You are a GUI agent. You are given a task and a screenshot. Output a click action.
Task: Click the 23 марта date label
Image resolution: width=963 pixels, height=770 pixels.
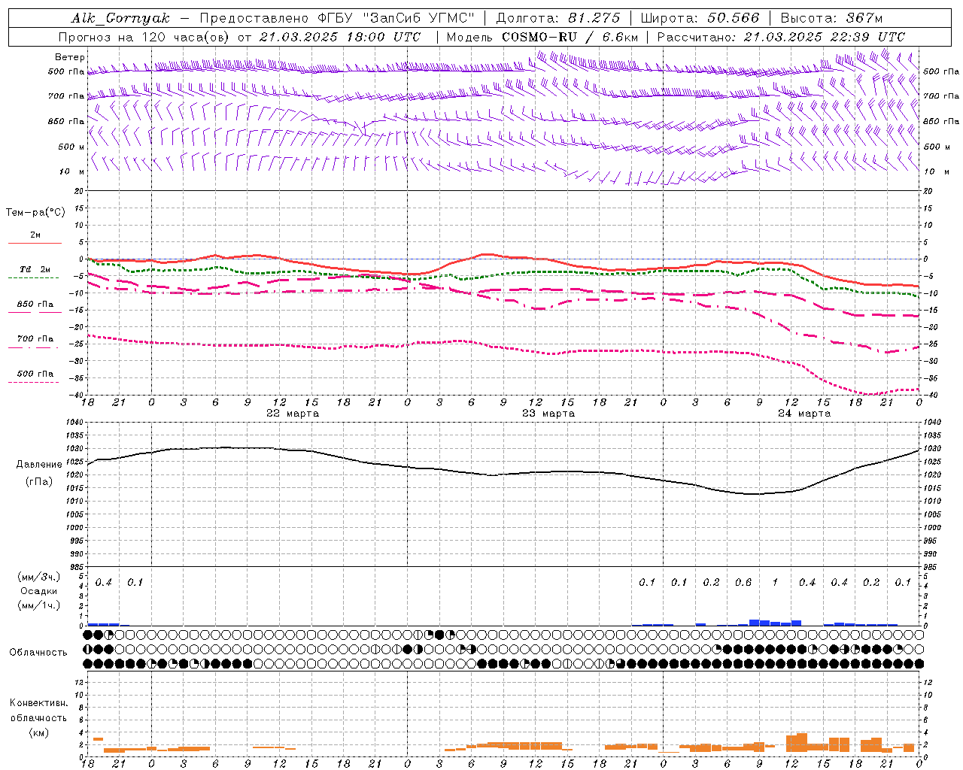point(548,414)
